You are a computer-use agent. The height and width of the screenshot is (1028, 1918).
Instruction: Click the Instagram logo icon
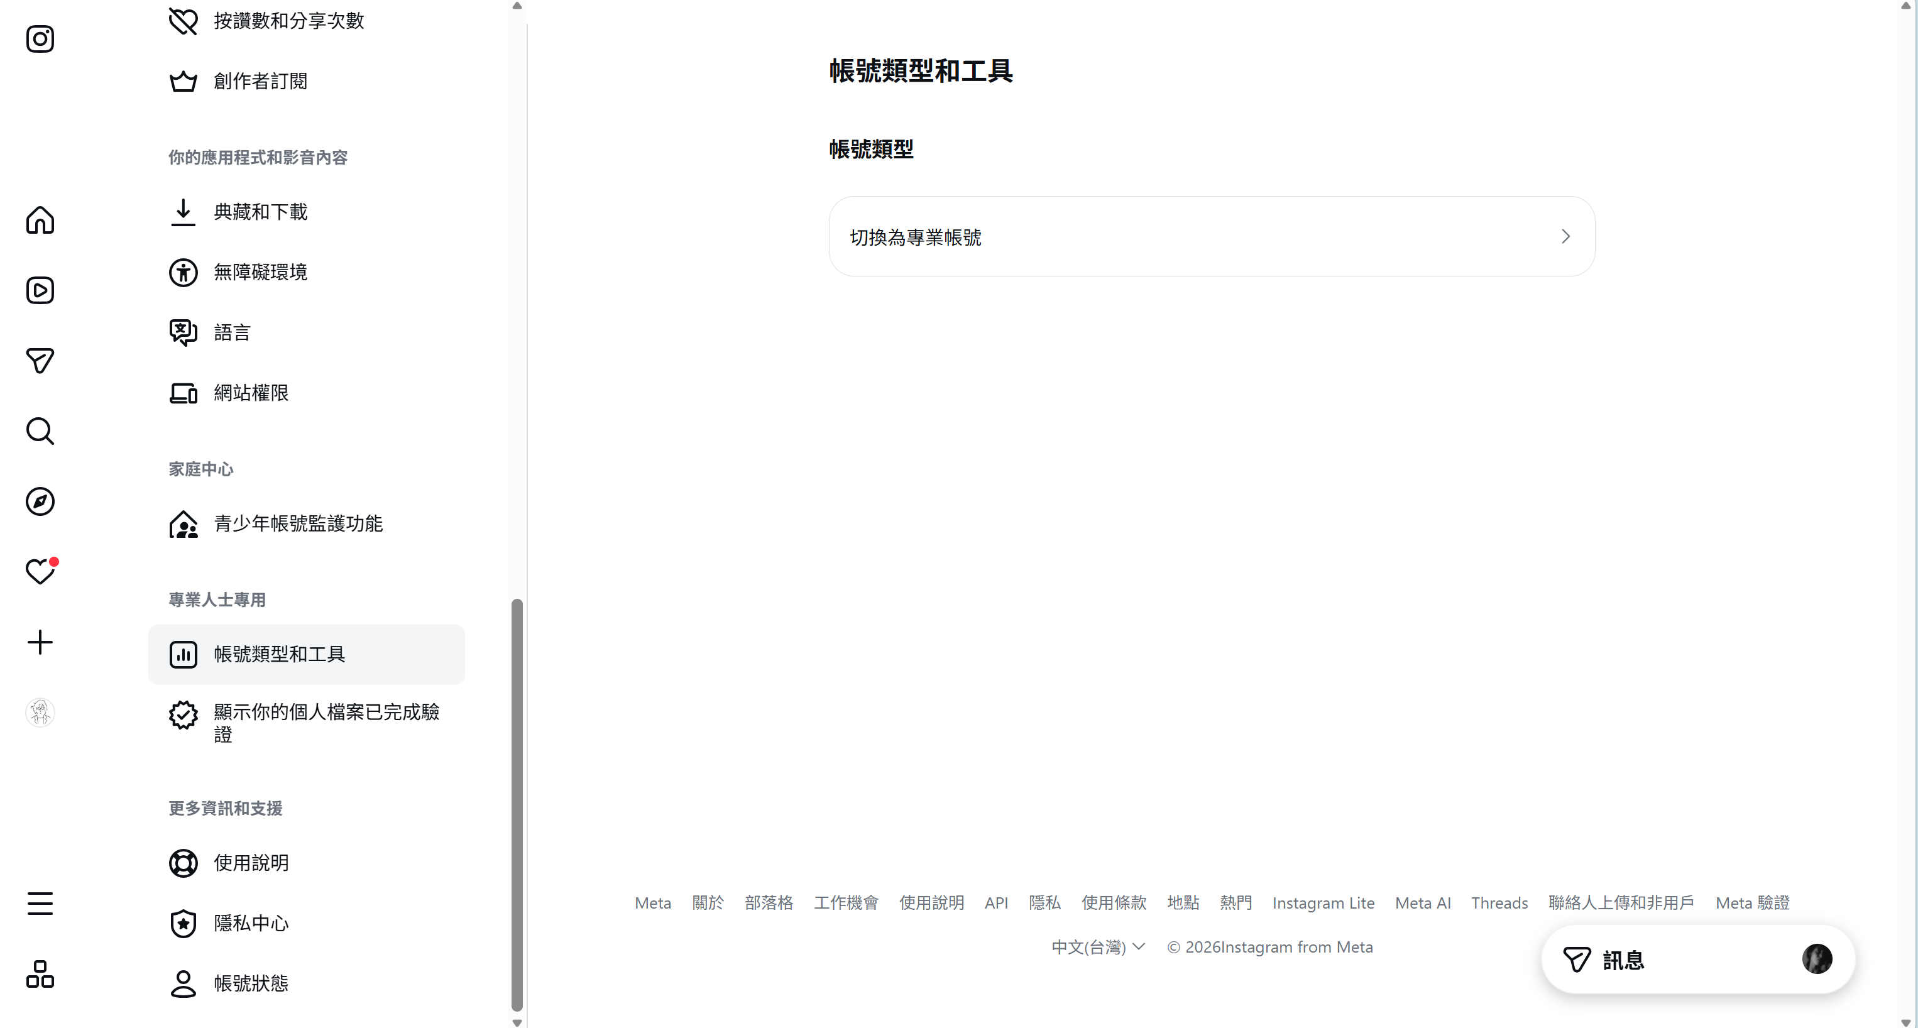tap(40, 39)
